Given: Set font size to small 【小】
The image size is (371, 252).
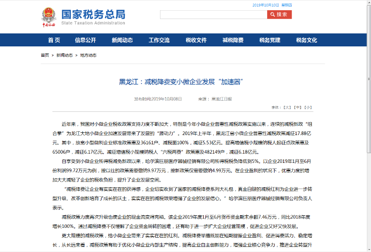Looking at the screenshot, I should point(308,107).
